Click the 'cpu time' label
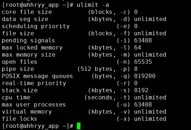This screenshot has height=130, width=191. [16, 98]
